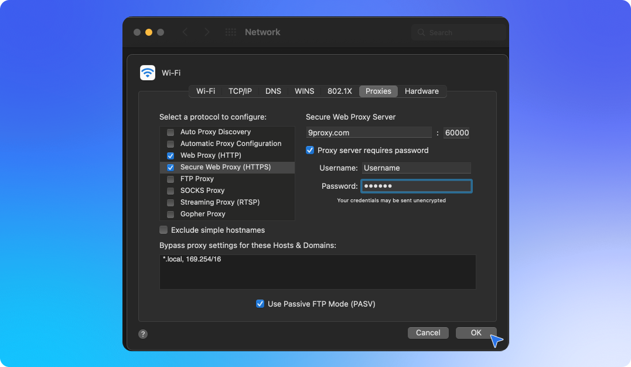Check Exclude simple hostnames
The height and width of the screenshot is (367, 631).
click(163, 230)
